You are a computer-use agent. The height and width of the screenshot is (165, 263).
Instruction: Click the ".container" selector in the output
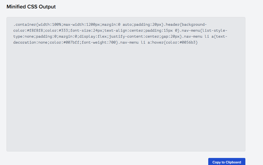pos(24,24)
